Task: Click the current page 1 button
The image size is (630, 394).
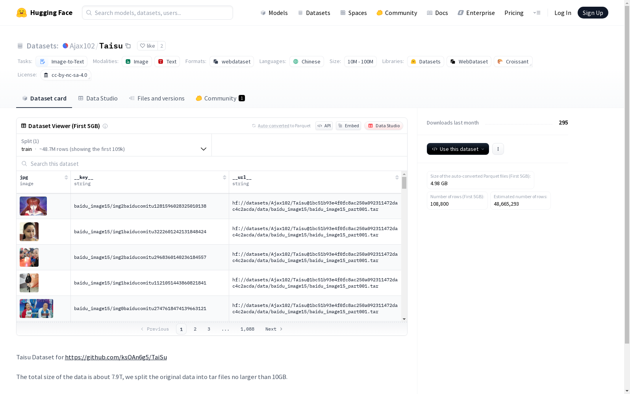Action: tap(181, 329)
